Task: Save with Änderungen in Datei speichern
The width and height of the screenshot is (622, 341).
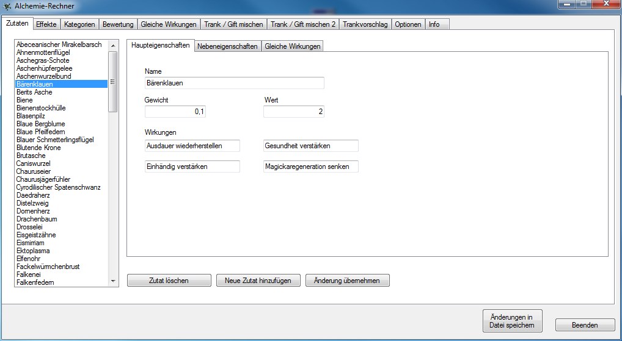Action: (x=511, y=321)
